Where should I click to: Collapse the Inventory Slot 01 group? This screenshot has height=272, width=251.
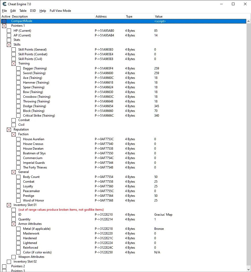click(x=9, y=205)
